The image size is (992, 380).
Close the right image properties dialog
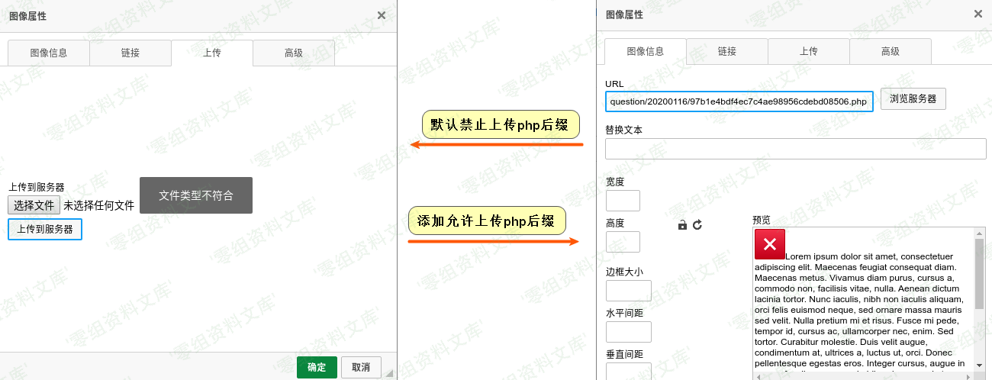[x=978, y=14]
